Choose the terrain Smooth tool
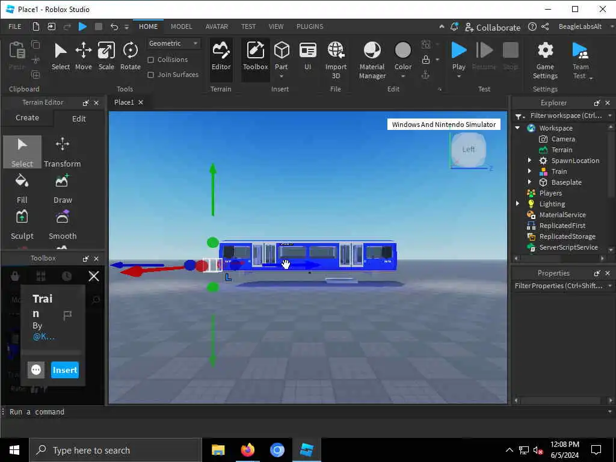 (x=63, y=225)
